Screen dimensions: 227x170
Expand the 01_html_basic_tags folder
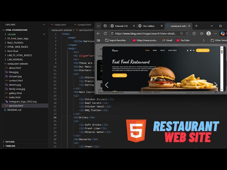point(18,39)
